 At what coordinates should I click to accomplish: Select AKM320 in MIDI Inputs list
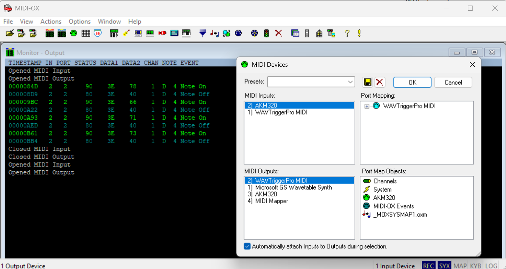click(x=299, y=105)
